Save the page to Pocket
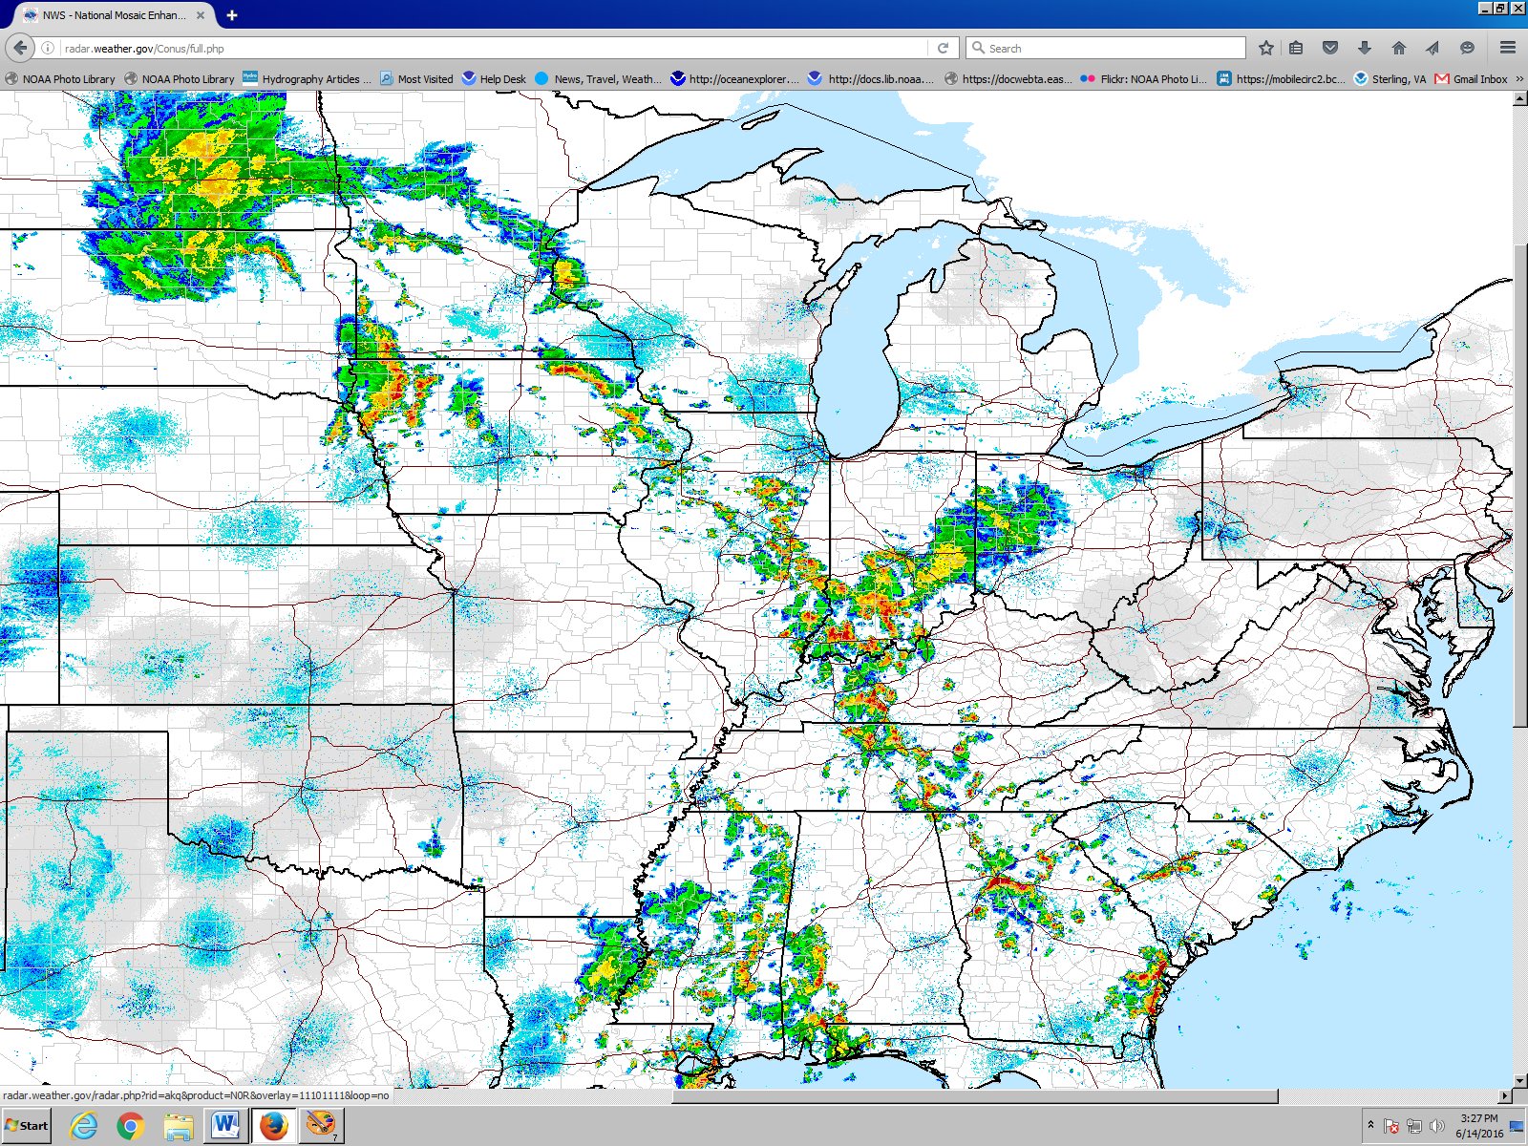 point(1329,48)
